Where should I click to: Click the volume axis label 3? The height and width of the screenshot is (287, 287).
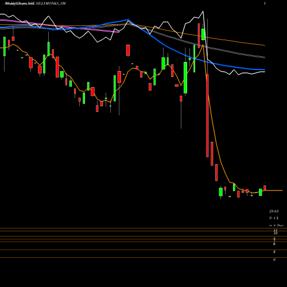click(x=274, y=252)
